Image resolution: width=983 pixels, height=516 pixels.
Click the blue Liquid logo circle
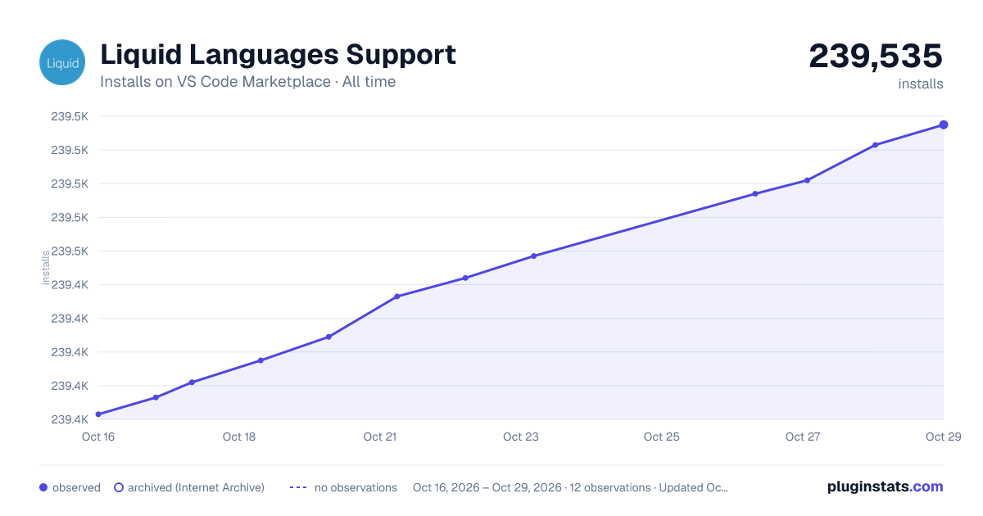pos(62,62)
